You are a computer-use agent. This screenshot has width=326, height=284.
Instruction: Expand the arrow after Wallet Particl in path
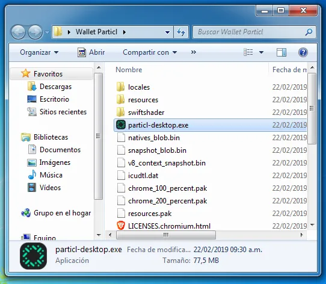click(125, 32)
